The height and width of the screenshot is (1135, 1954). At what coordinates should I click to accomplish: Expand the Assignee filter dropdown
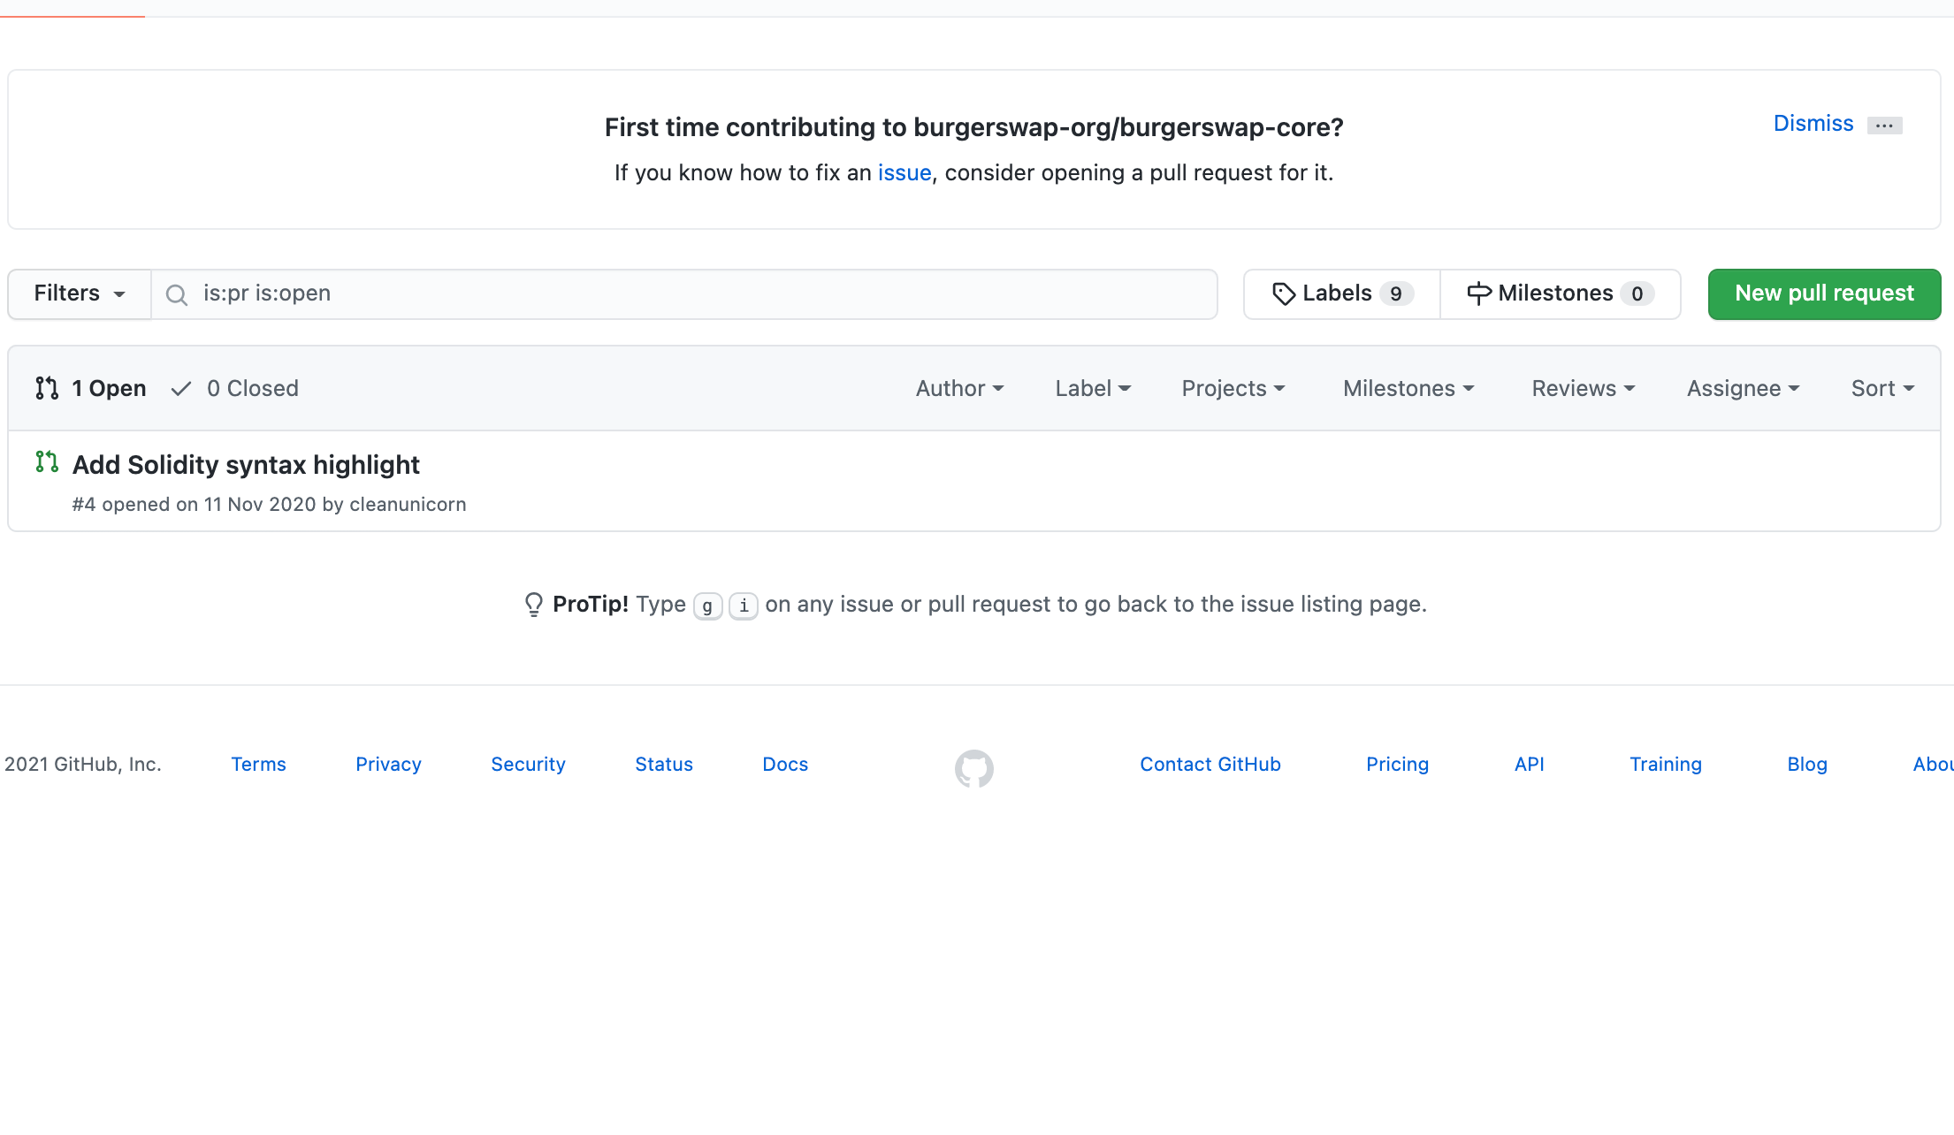click(1744, 388)
